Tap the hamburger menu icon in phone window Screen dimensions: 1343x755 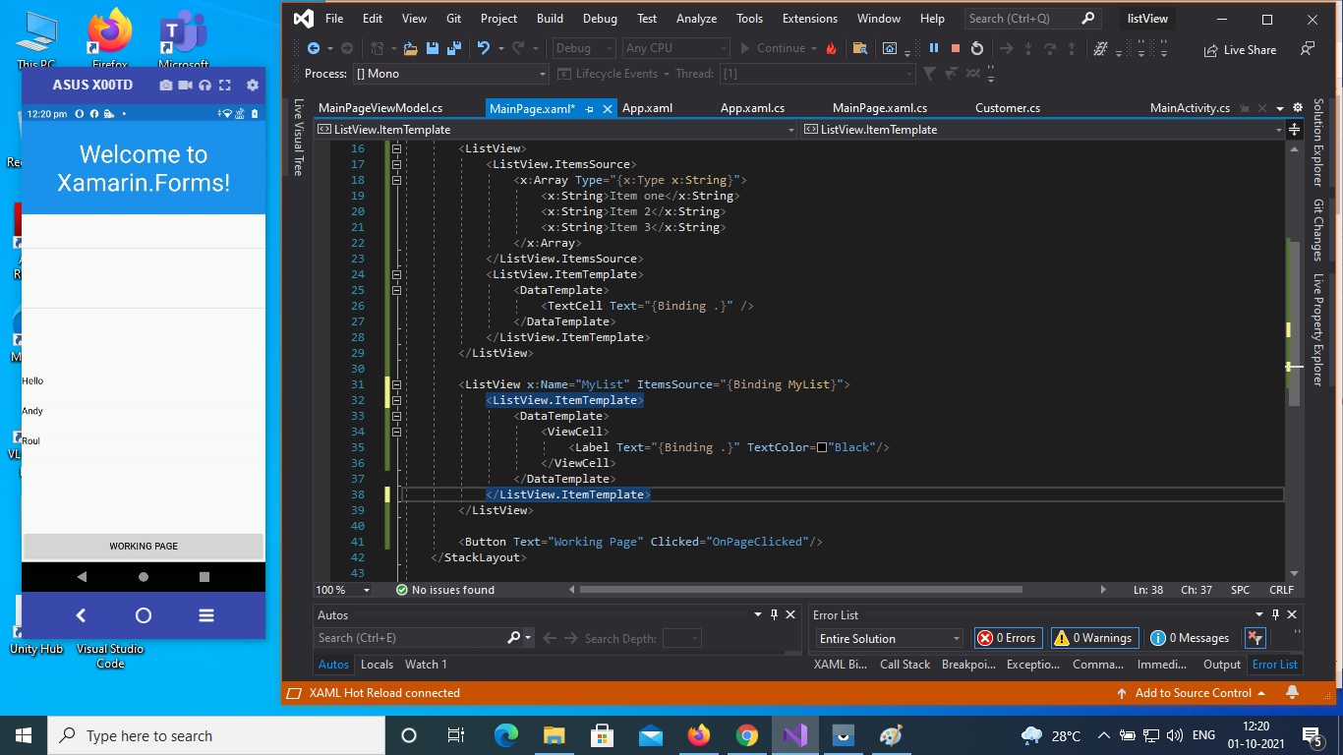pyautogui.click(x=206, y=615)
